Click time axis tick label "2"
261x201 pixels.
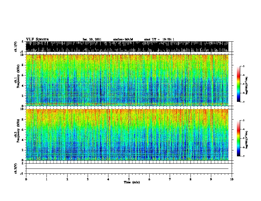67,179
